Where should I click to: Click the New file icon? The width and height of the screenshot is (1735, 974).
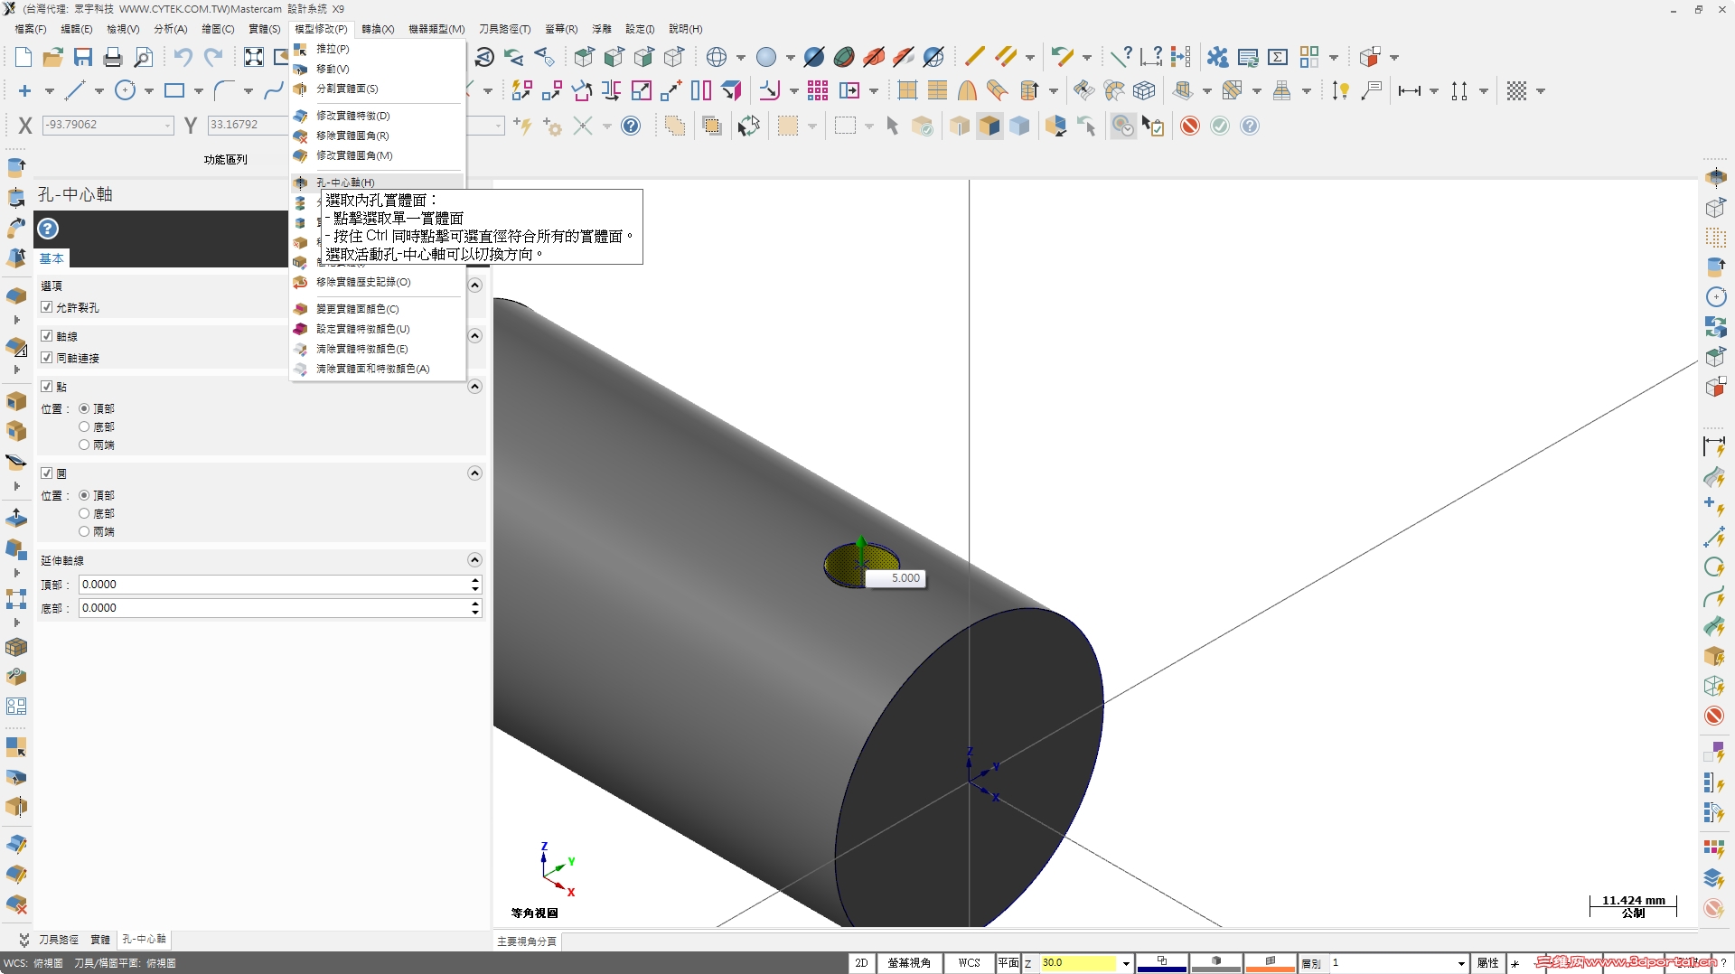pyautogui.click(x=23, y=58)
